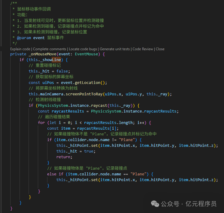Click the '// 遍历碰撞结果' comment

tap(54, 117)
